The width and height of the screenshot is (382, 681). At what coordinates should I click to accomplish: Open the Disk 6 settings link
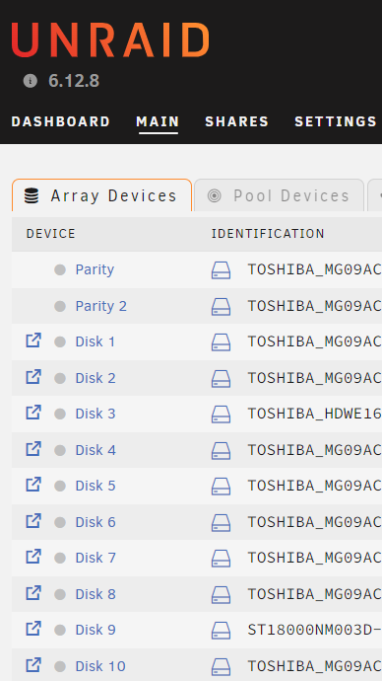tap(95, 522)
